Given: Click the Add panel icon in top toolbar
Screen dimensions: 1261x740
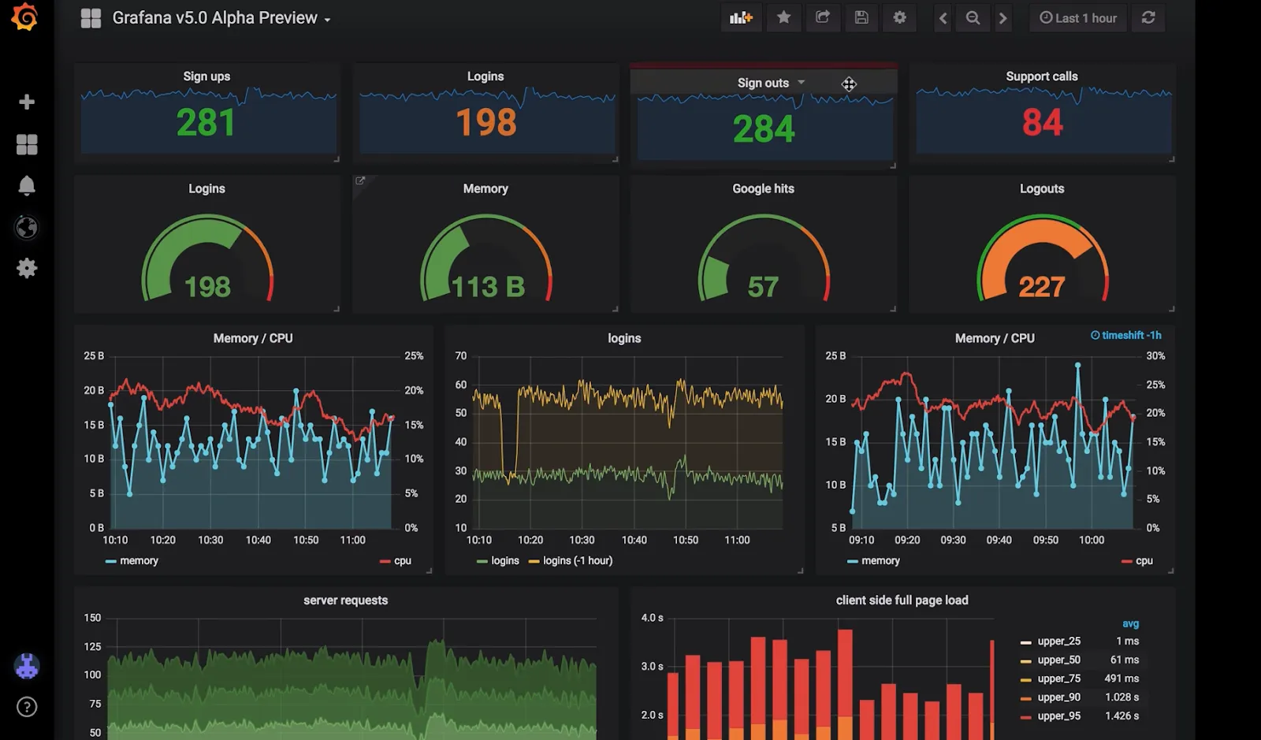Looking at the screenshot, I should (x=741, y=17).
